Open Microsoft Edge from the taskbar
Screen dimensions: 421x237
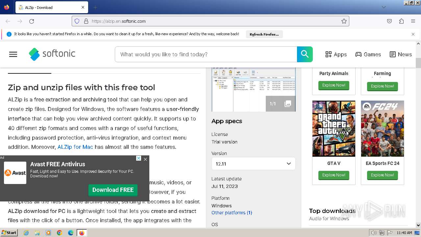71,233
